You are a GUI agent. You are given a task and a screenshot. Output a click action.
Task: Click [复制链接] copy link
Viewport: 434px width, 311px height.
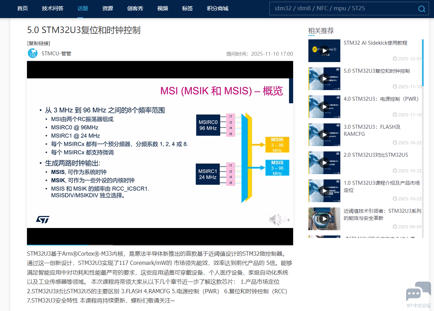[39, 43]
